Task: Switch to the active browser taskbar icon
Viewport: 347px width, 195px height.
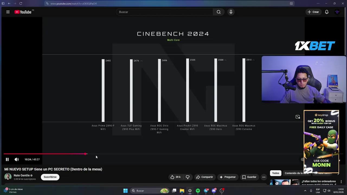Action: 190,191
